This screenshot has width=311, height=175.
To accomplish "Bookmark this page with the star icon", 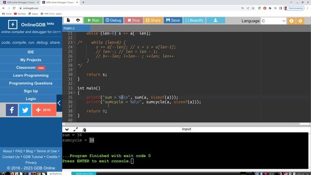I will coord(253,8).
